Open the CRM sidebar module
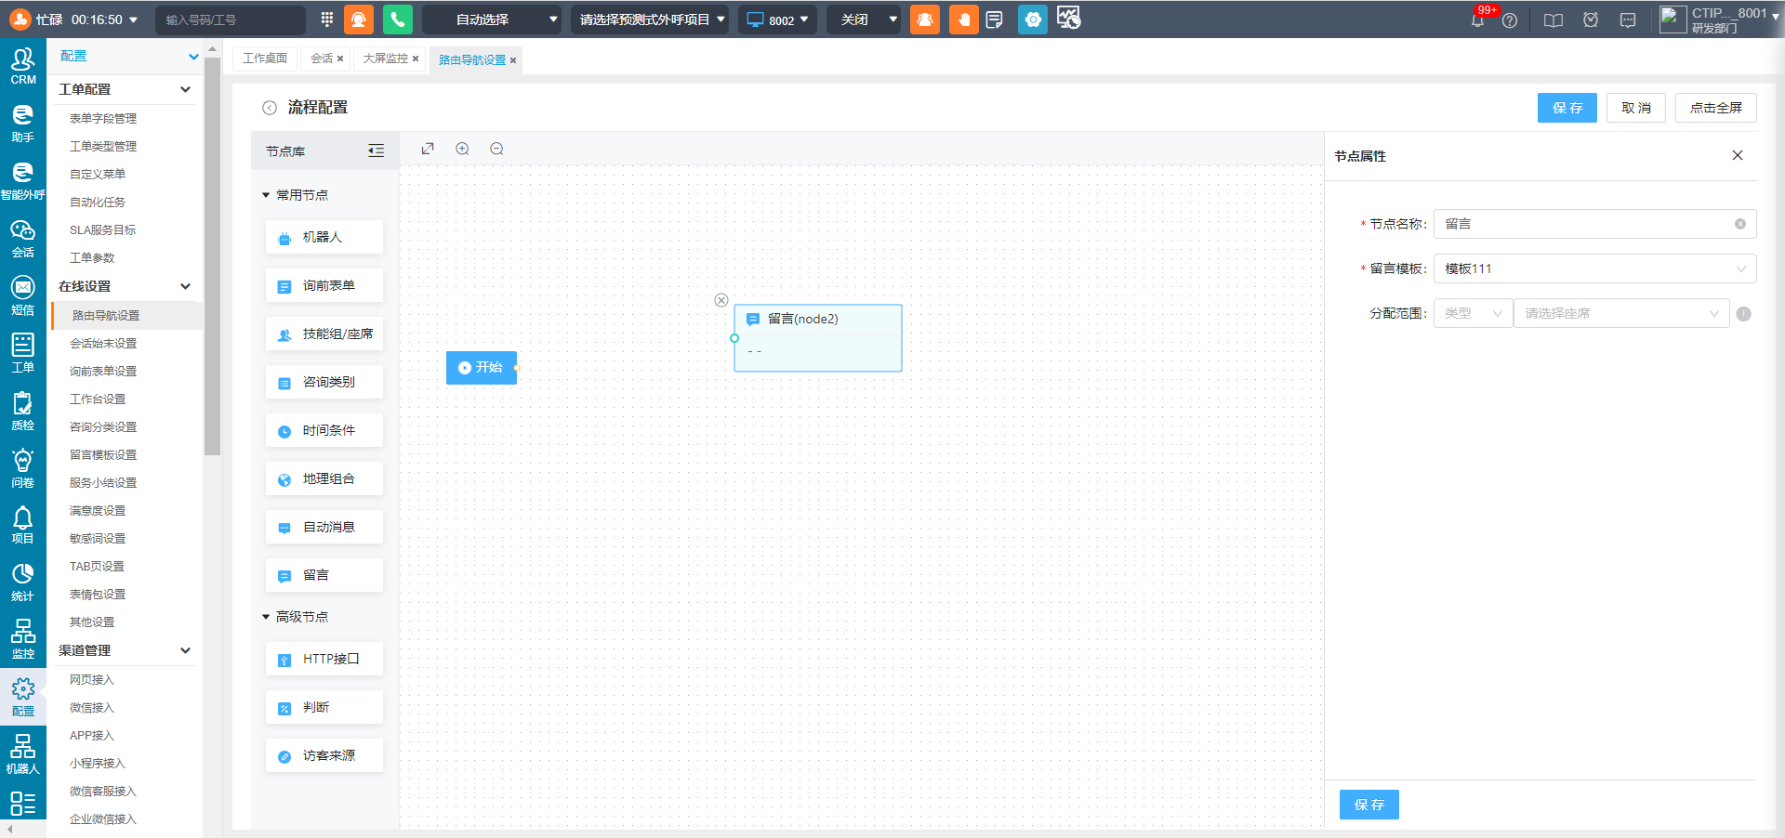 (22, 67)
